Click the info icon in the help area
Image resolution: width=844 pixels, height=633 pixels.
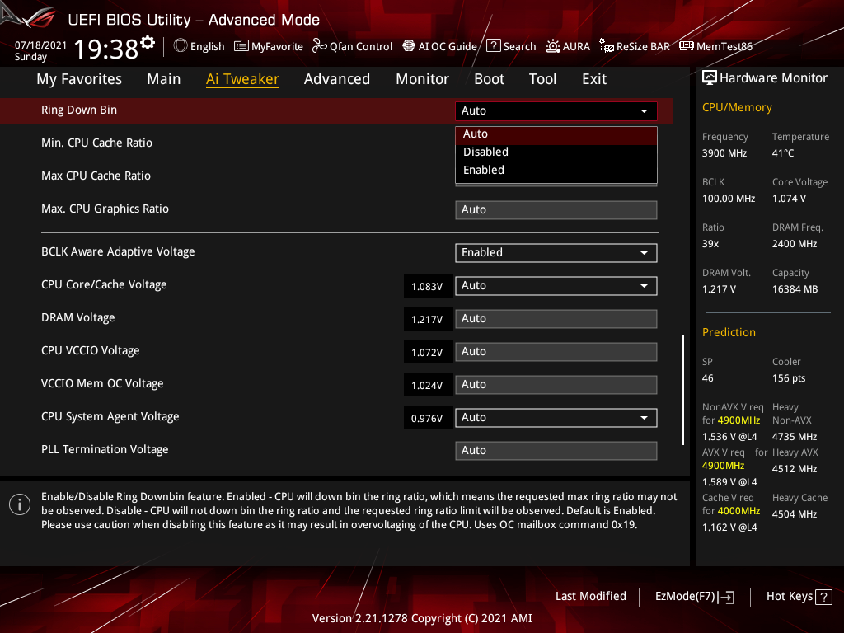click(x=19, y=504)
